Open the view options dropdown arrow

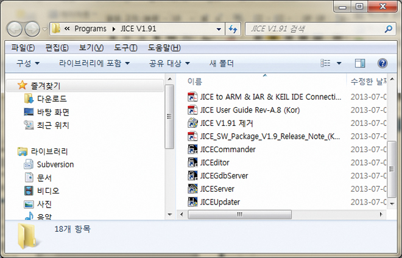tap(339, 63)
